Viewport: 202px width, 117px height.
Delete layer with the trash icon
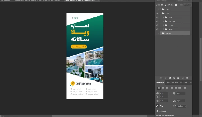click(x=187, y=78)
